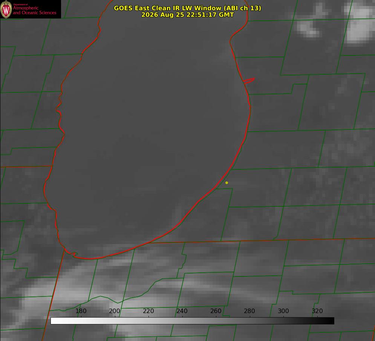Image resolution: width=375 pixels, height=341 pixels.
Task: Click the yellow dot location marker
Action: point(227,183)
